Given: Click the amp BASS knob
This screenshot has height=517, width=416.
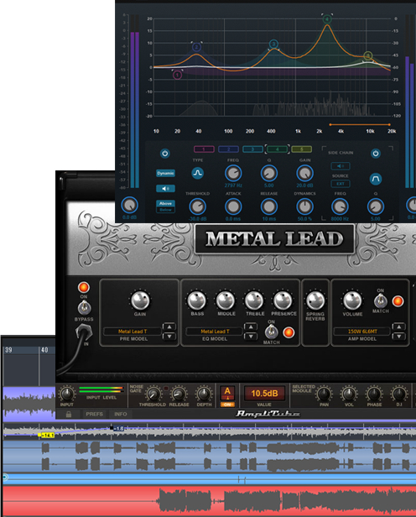Looking at the screenshot, I should (196, 300).
